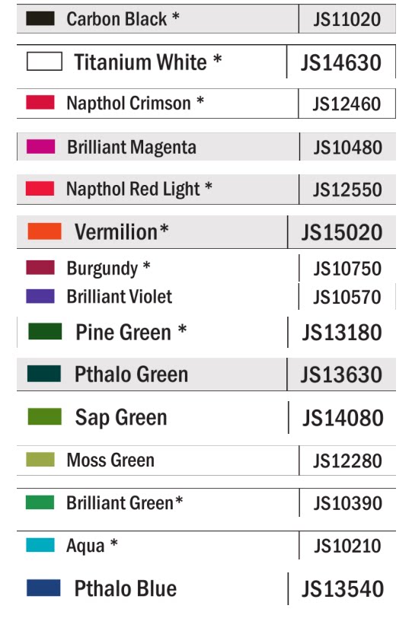The image size is (412, 631).
Task: Select product code JS14630
Action: pos(341,62)
